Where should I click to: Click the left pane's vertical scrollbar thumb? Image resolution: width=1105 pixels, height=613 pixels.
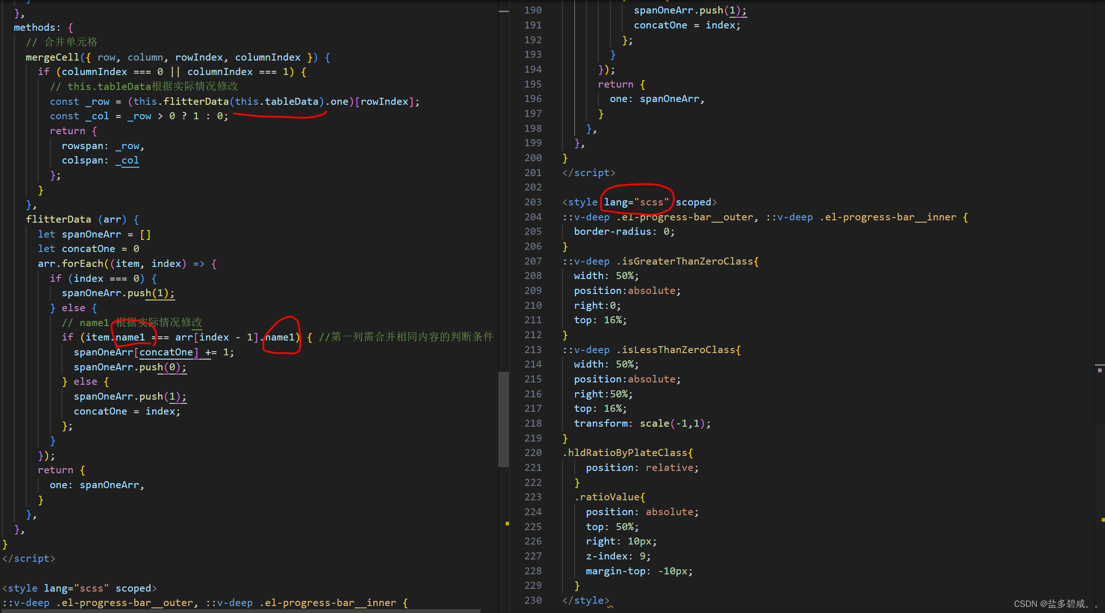point(503,418)
